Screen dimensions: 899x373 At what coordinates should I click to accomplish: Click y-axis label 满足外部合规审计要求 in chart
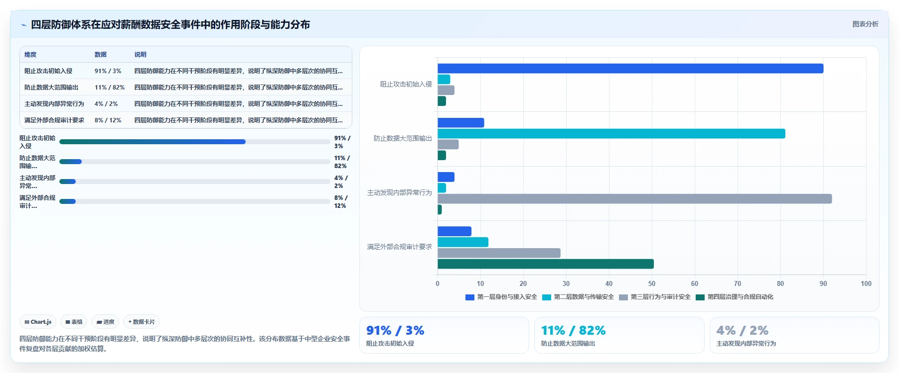[400, 247]
